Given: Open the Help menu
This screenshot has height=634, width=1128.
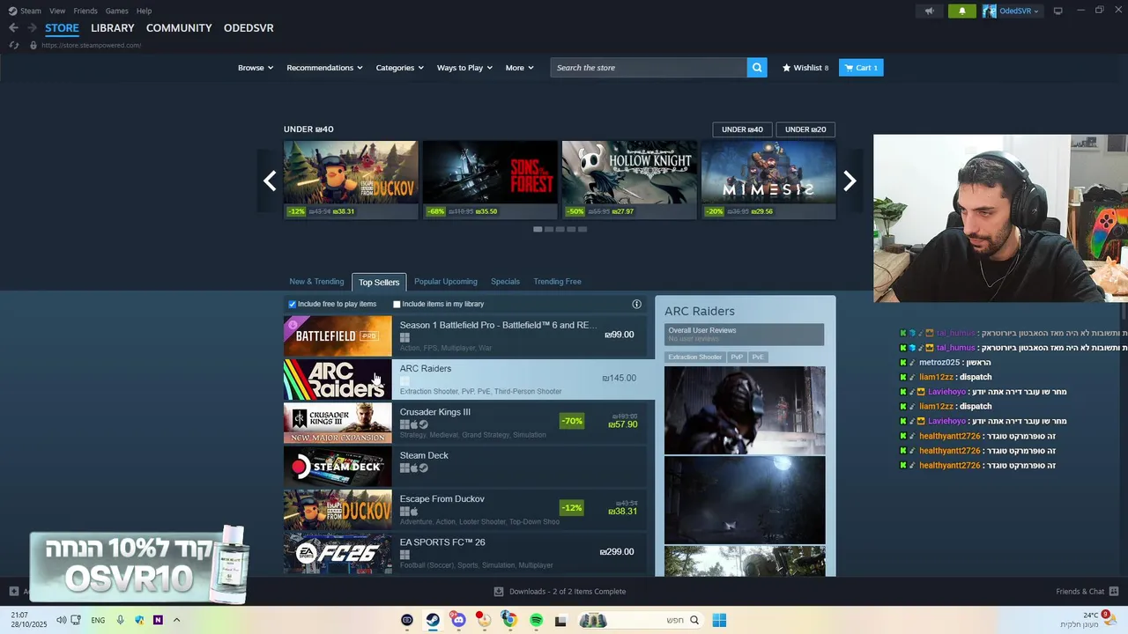Looking at the screenshot, I should pyautogui.click(x=144, y=11).
